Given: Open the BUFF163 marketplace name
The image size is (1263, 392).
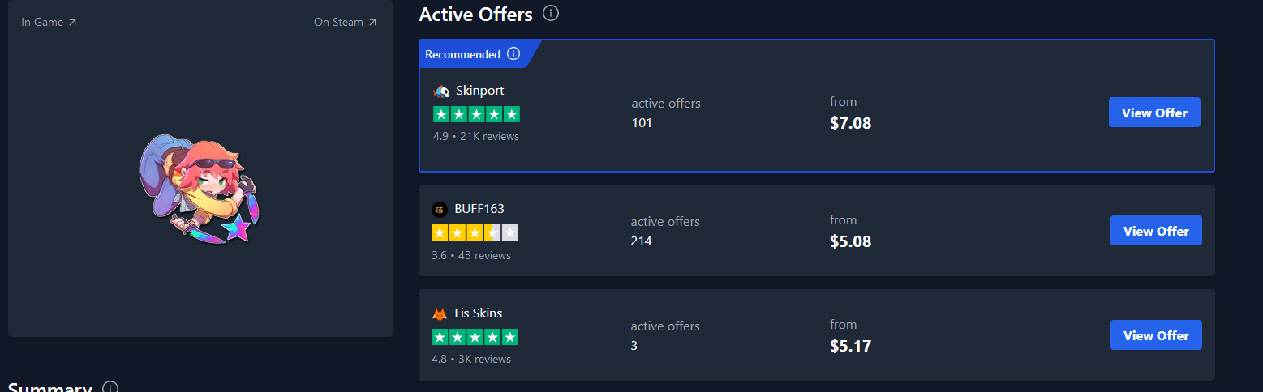Looking at the screenshot, I should (479, 209).
